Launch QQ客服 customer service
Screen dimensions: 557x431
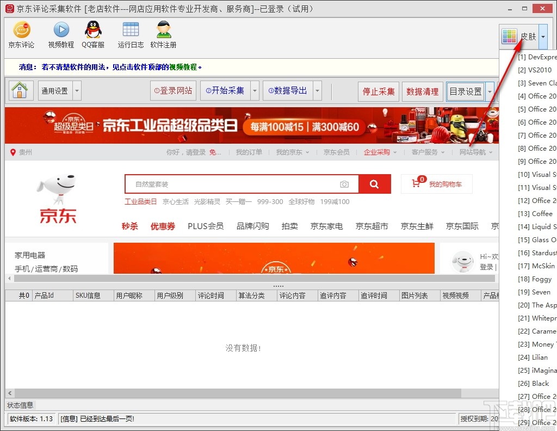click(x=92, y=34)
